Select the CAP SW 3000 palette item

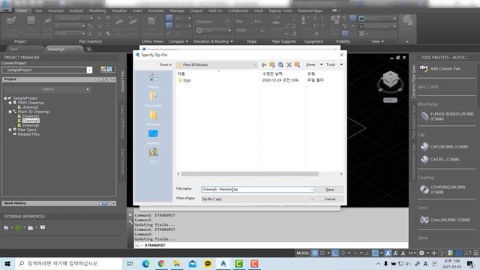[x=444, y=147]
